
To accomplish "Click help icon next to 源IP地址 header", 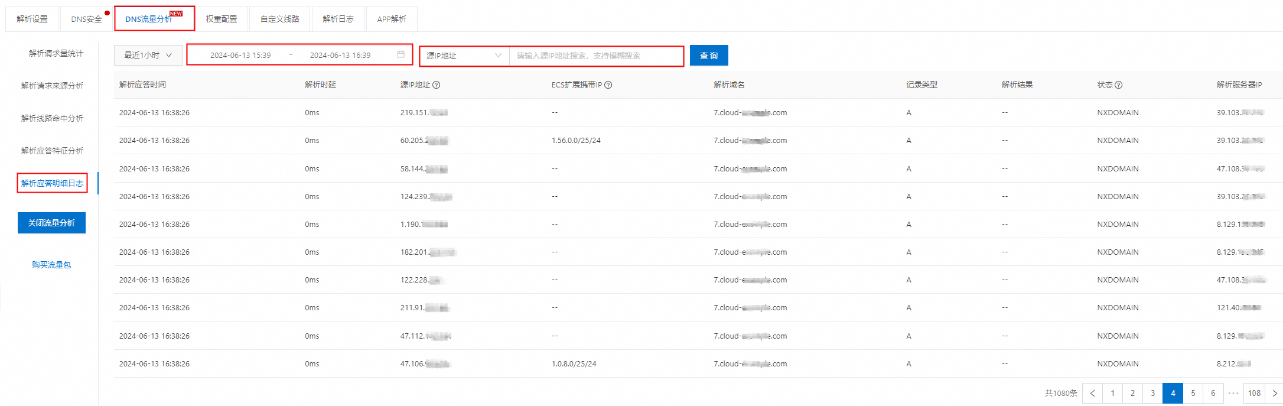I will tap(437, 85).
